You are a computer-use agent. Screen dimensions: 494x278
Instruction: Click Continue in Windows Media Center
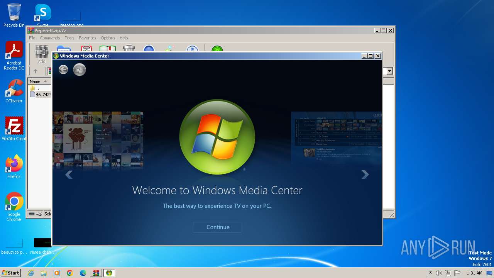click(x=217, y=227)
